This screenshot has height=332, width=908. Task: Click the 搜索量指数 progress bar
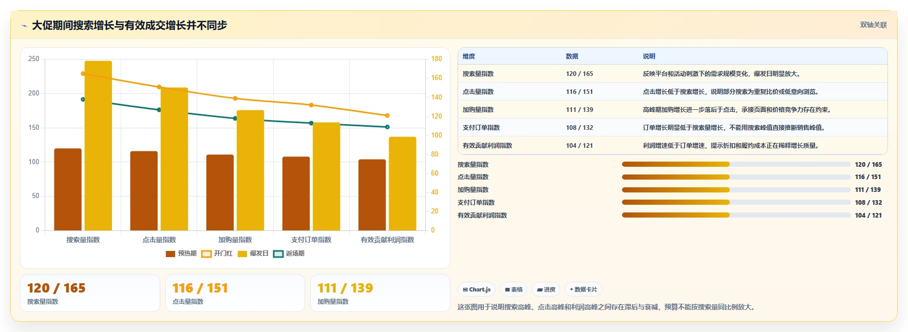coord(736,164)
